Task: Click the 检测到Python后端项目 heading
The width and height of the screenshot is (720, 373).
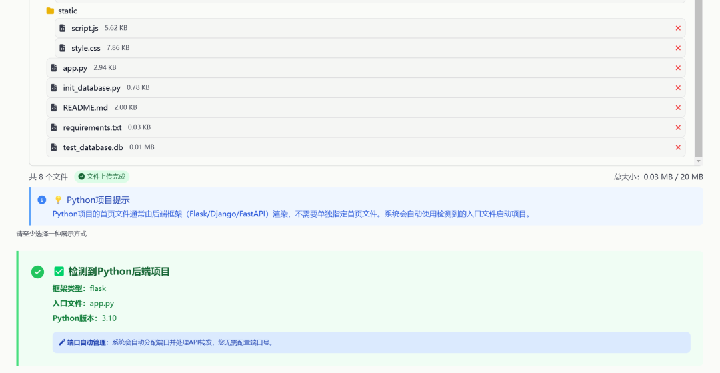Action: (x=119, y=272)
